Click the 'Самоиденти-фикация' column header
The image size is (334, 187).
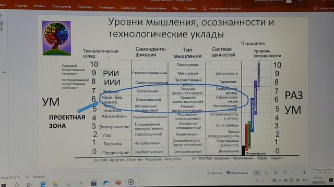tap(151, 52)
